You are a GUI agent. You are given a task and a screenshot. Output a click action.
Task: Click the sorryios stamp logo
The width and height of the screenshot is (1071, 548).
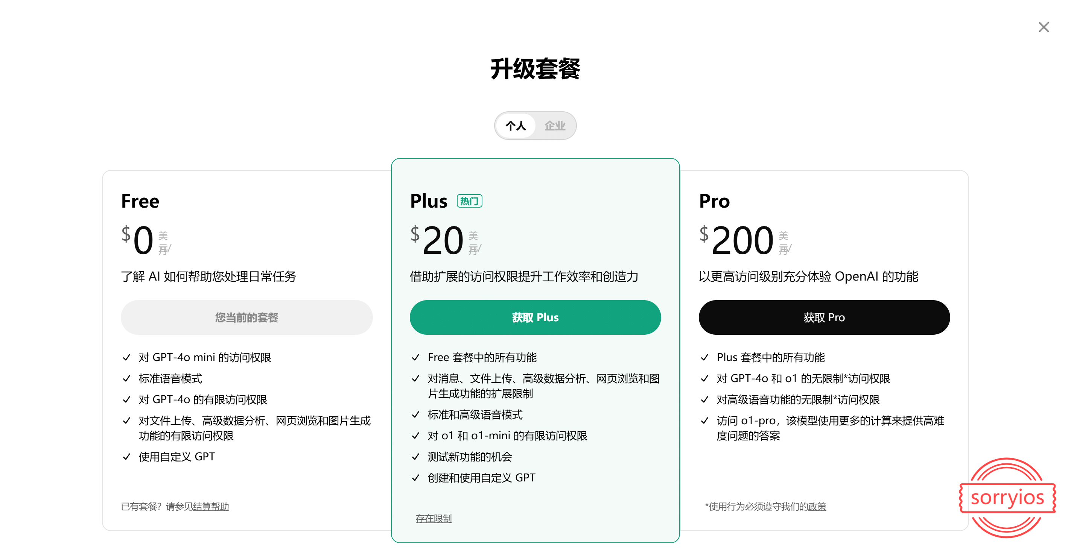(1007, 498)
